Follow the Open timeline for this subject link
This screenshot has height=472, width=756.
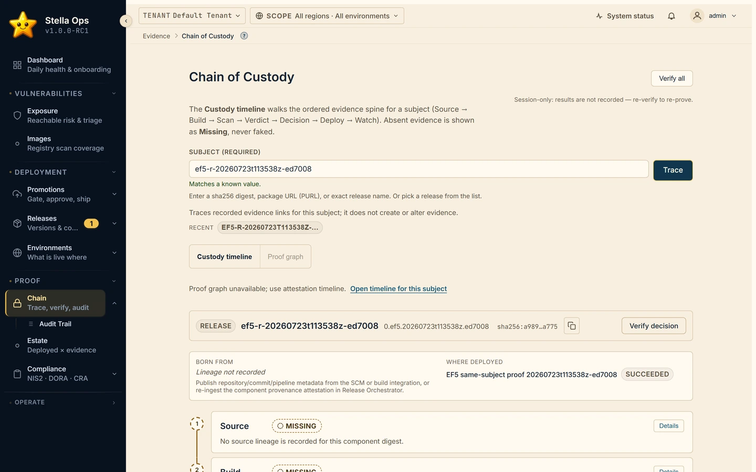(x=398, y=289)
